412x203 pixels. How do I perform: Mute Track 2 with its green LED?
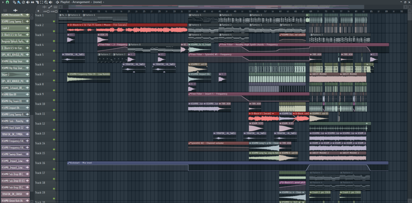click(54, 31)
